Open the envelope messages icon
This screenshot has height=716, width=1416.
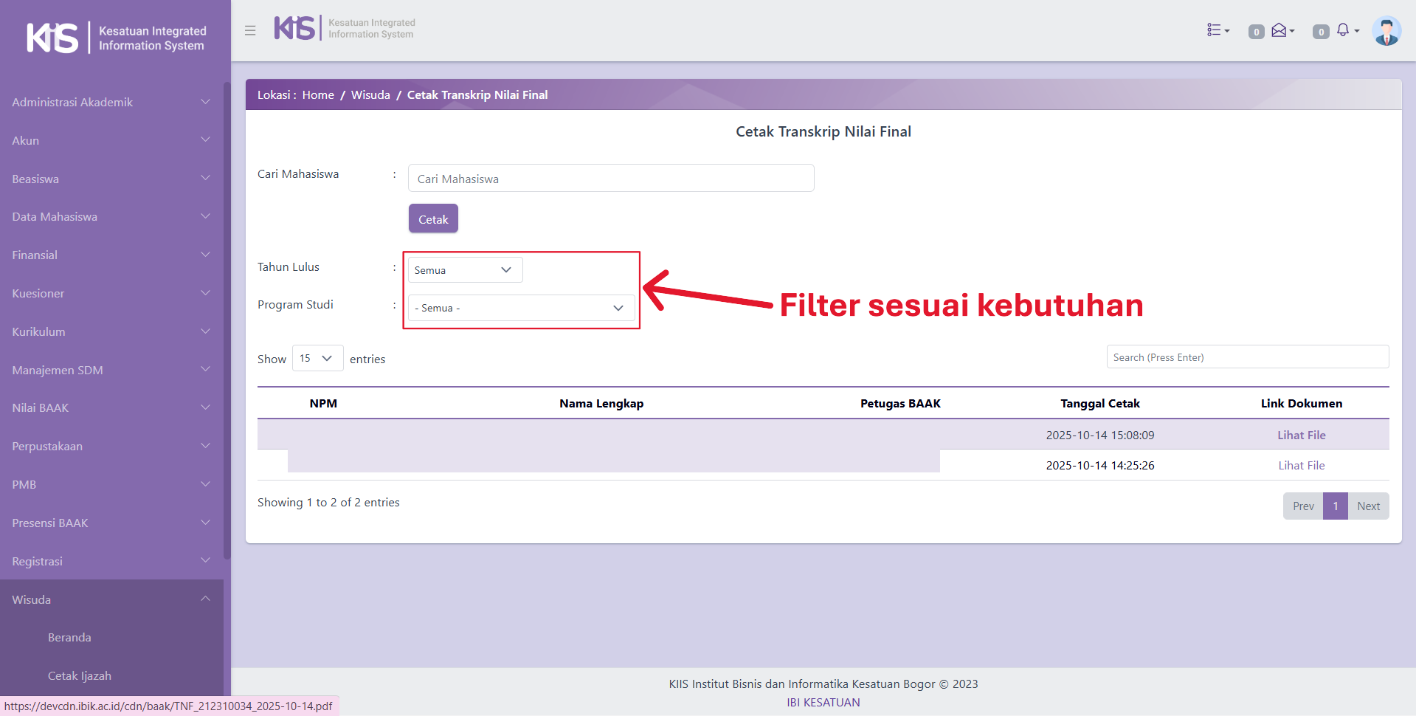pyautogui.click(x=1281, y=30)
